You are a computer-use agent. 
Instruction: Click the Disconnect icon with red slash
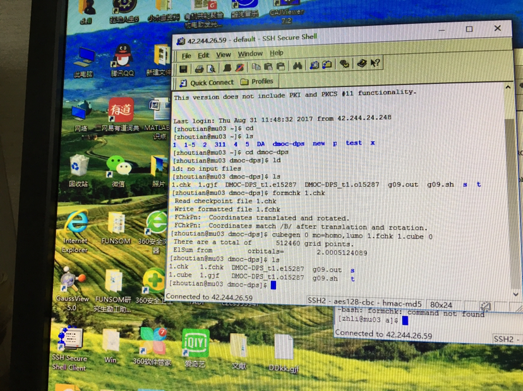click(x=239, y=67)
